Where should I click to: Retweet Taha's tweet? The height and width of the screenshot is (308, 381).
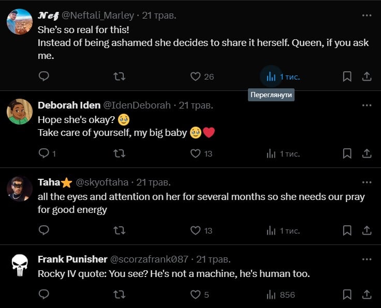pos(119,230)
